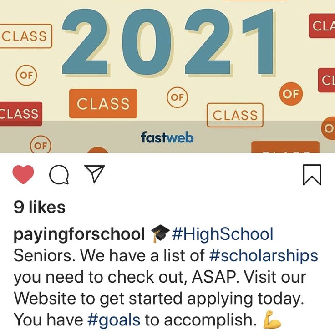The width and height of the screenshot is (335, 335).
Task: Open the #scholarships hashtag
Action: pyautogui.click(x=264, y=255)
